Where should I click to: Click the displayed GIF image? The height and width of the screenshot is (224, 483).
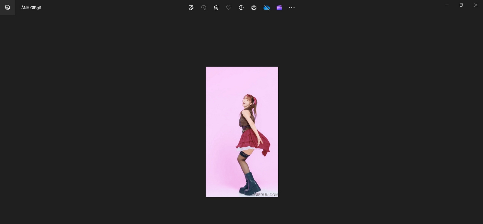pos(242,132)
